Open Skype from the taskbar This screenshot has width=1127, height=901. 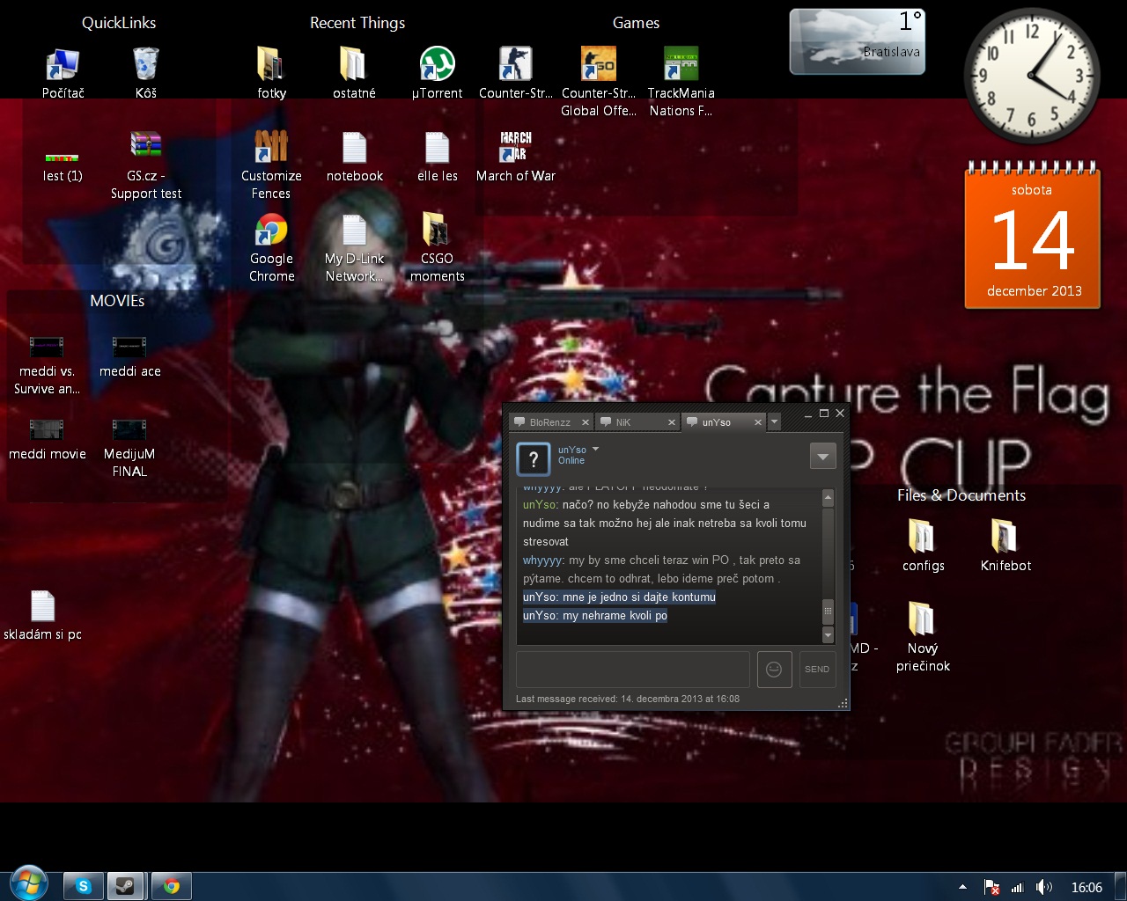(84, 886)
